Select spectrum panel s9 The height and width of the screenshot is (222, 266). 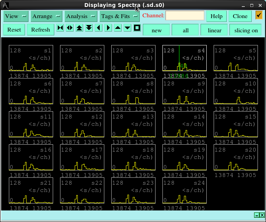[x=184, y=91]
